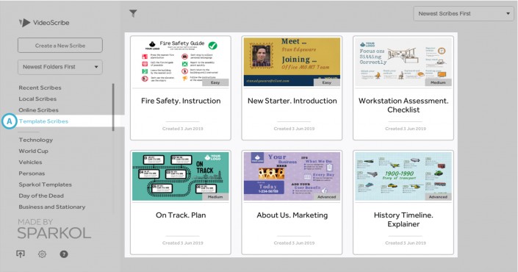Expand Newest Folders First dropdown
Viewport: 518px width, 272px height.
click(x=60, y=67)
